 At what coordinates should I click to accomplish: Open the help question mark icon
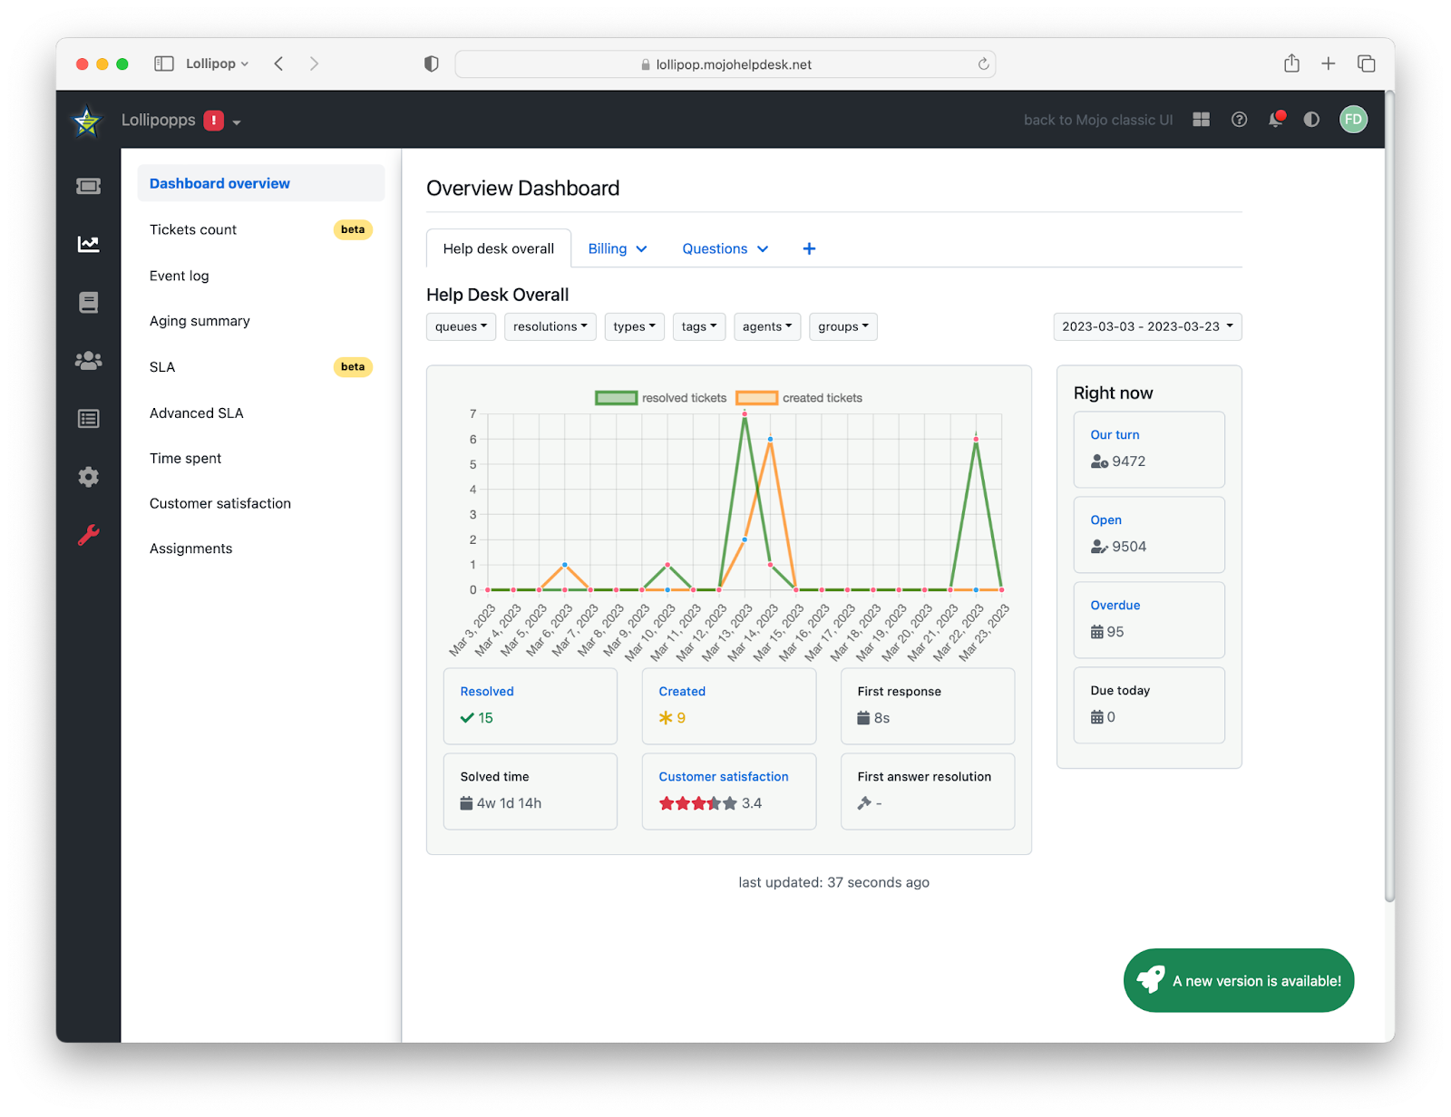pos(1239,120)
